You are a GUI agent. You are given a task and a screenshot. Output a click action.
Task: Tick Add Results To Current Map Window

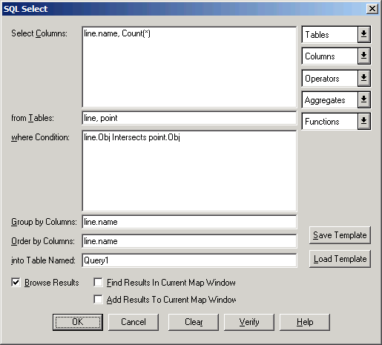(x=98, y=300)
